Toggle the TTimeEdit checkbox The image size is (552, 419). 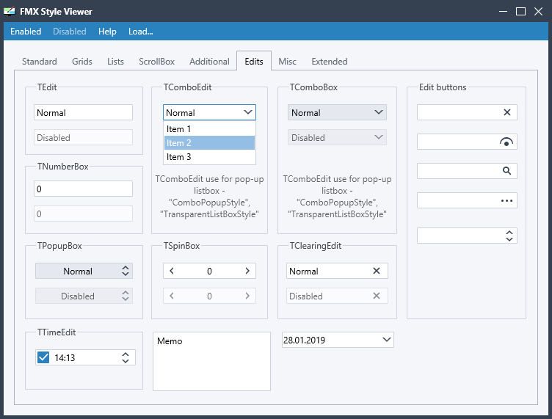tap(43, 357)
